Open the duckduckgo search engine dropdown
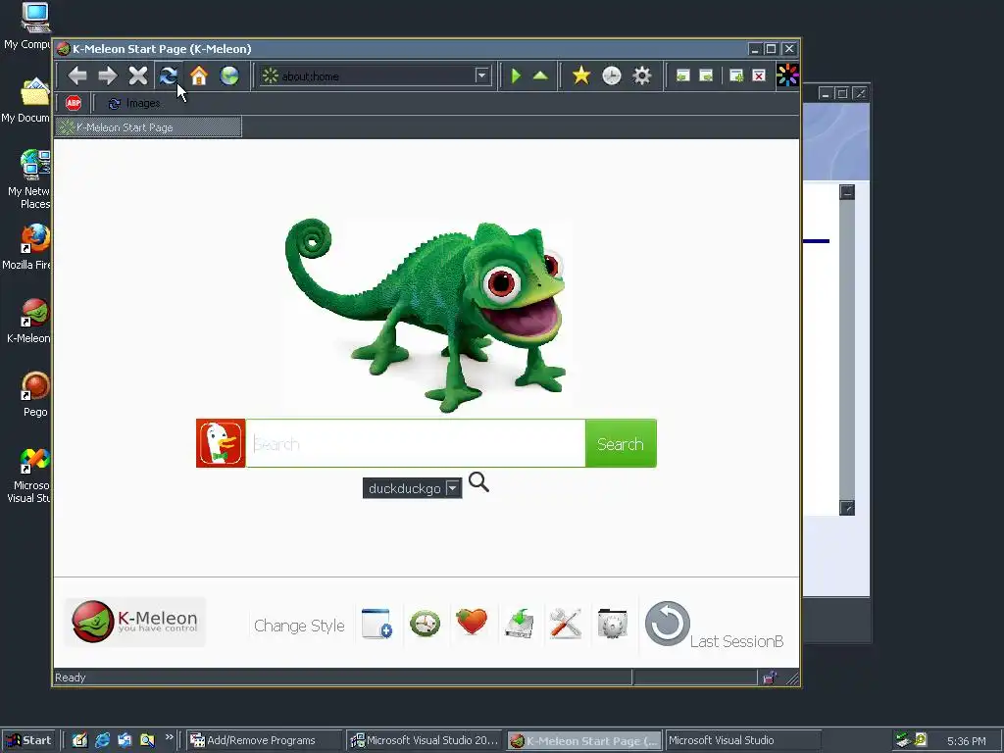 point(413,488)
